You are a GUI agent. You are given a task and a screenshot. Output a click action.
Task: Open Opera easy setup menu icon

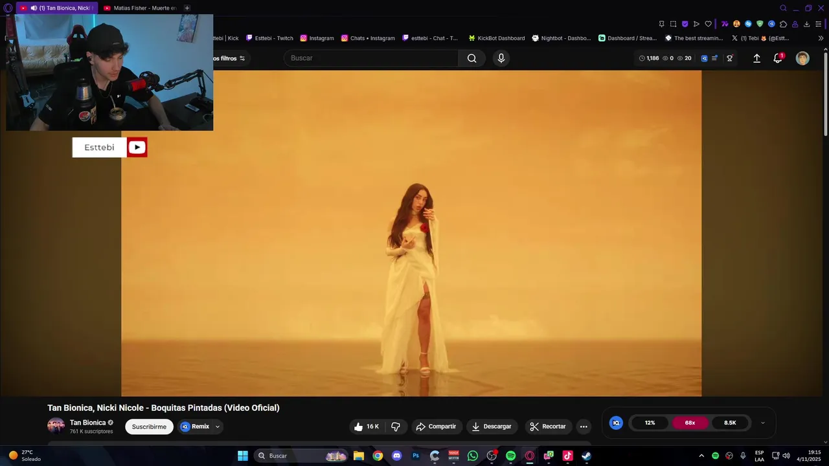(818, 24)
